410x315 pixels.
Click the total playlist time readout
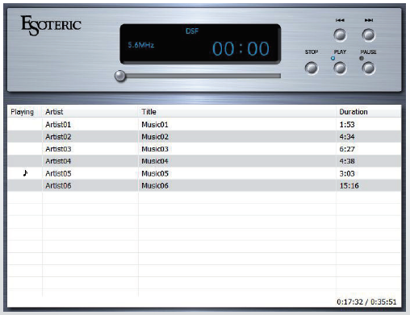[366, 302]
